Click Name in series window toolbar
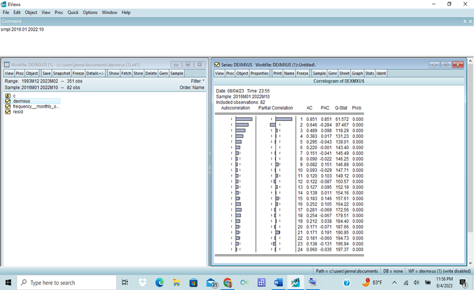 pyautogui.click(x=289, y=73)
